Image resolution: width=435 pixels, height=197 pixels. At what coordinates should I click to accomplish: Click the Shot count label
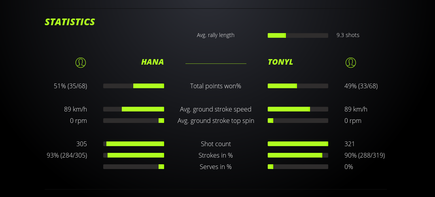tap(216, 144)
